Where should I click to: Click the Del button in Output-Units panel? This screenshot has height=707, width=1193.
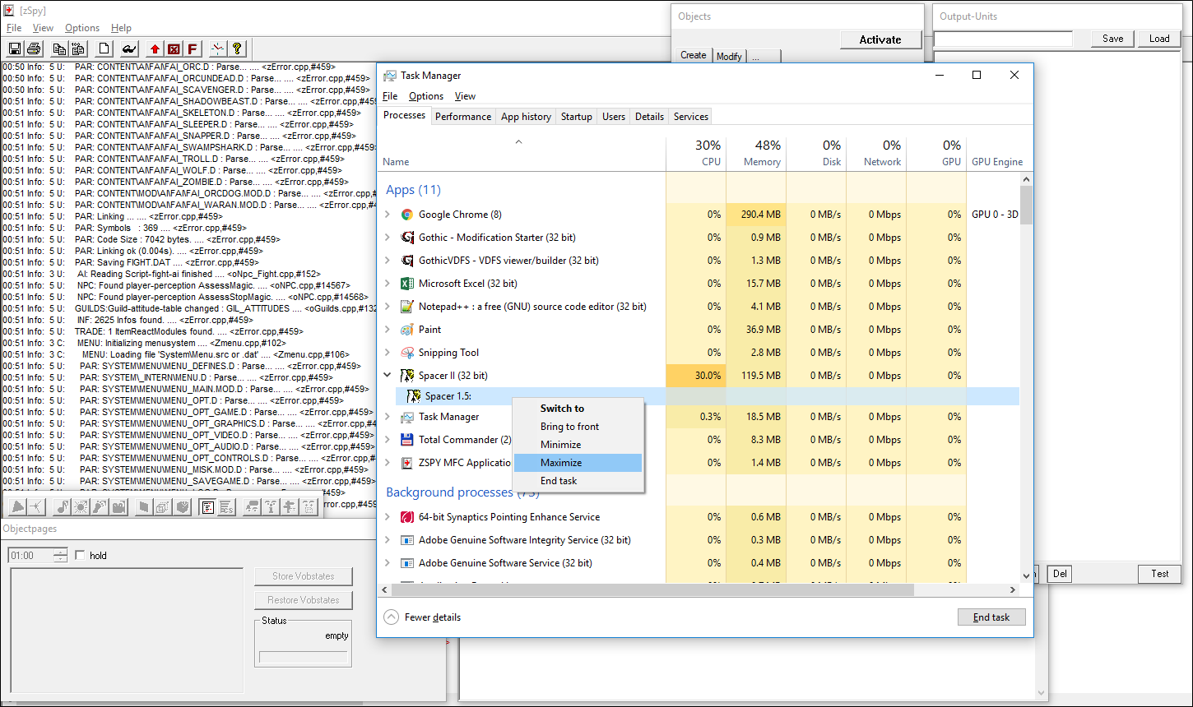[1060, 574]
